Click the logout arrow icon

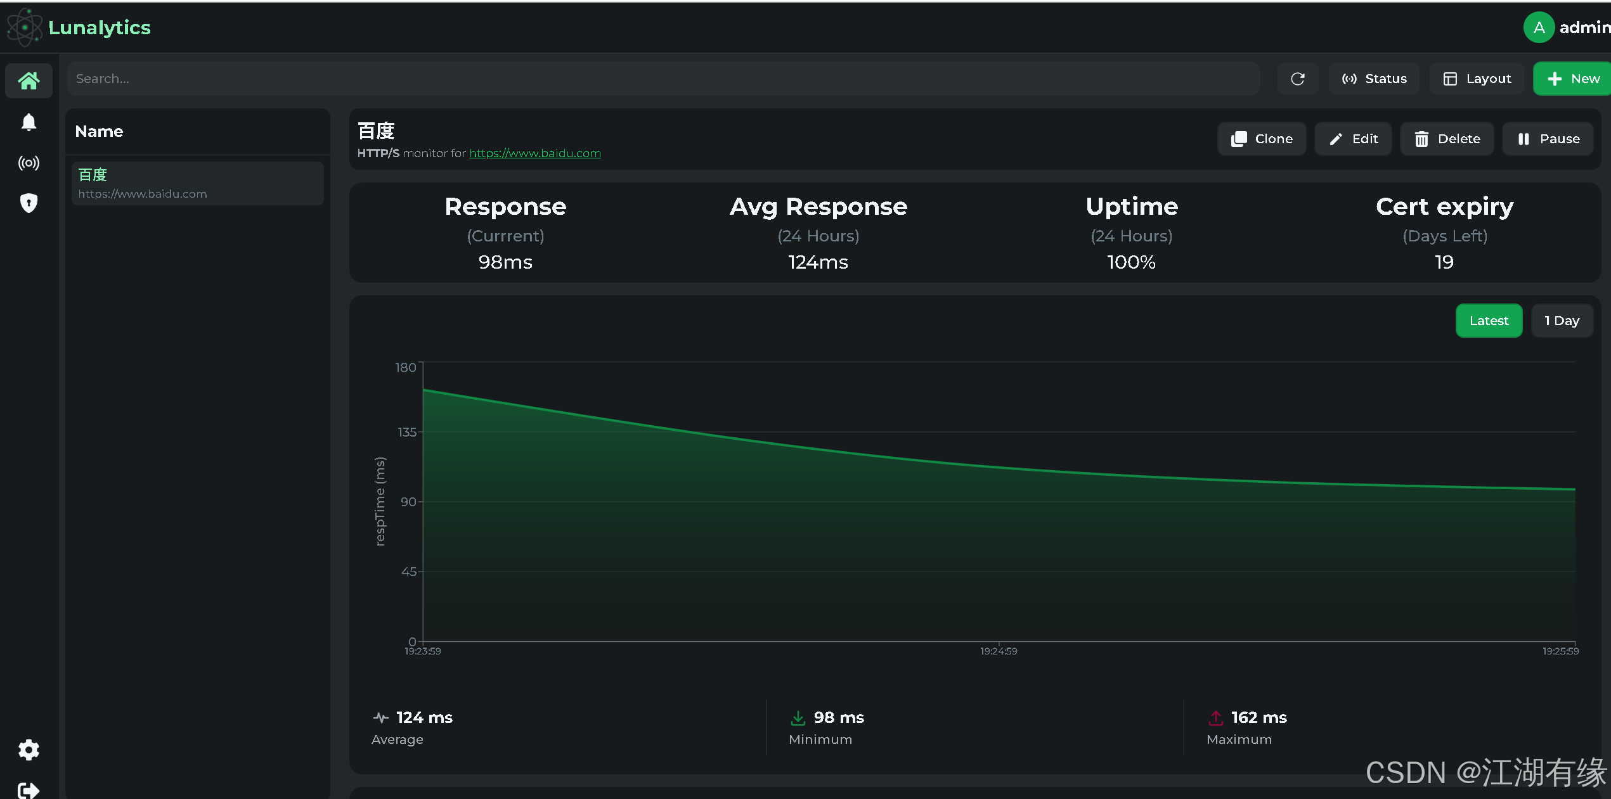[29, 789]
